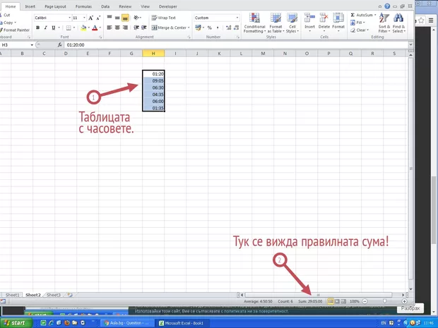The width and height of the screenshot is (438, 328).
Task: Open Sort & Filter menu
Action: (384, 23)
